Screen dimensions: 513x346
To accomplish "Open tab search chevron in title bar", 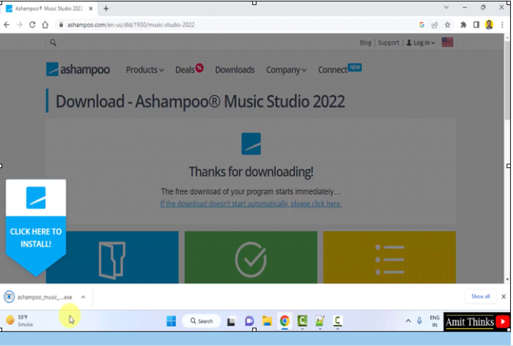I will [x=446, y=7].
